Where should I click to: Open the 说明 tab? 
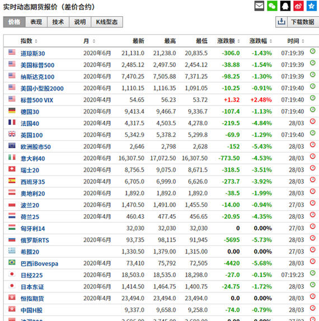coord(80,22)
